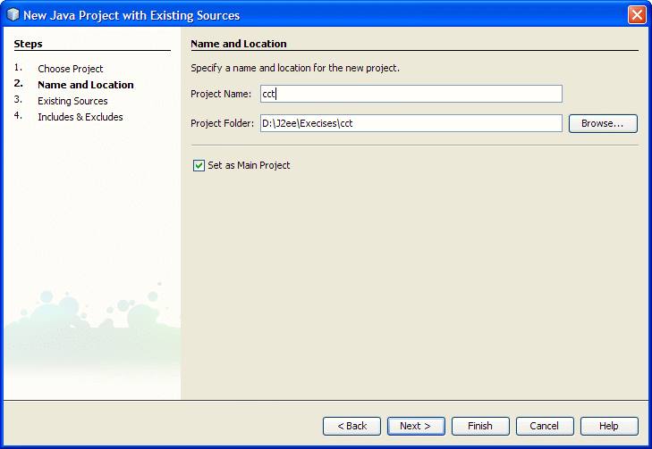Viewport: 652px width, 449px height.
Task: Close the New Java Project dialog
Action: 637,15
